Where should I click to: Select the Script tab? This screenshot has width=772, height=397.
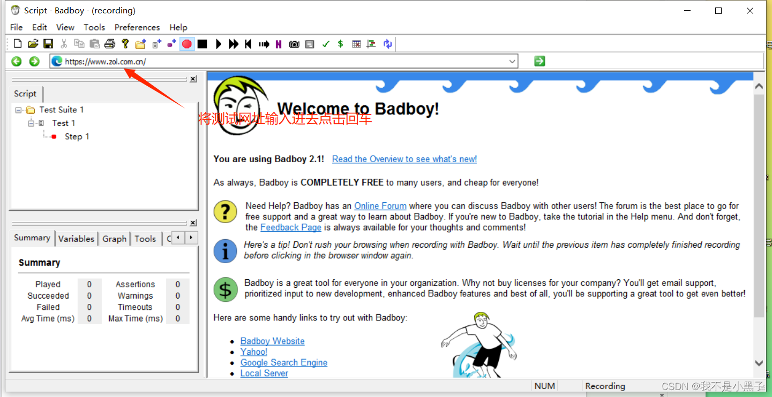pos(25,94)
